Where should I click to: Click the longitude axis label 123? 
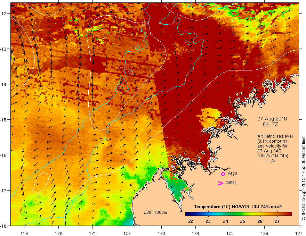[x=161, y=233]
